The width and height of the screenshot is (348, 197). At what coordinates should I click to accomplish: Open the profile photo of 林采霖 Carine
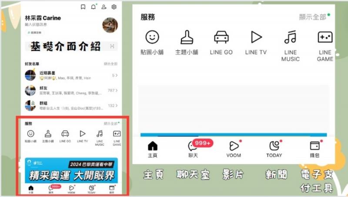[x=110, y=25]
